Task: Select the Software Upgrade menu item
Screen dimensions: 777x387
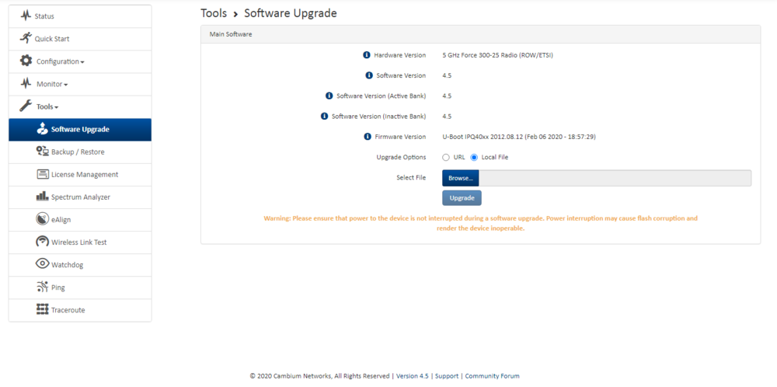Action: coord(80,129)
